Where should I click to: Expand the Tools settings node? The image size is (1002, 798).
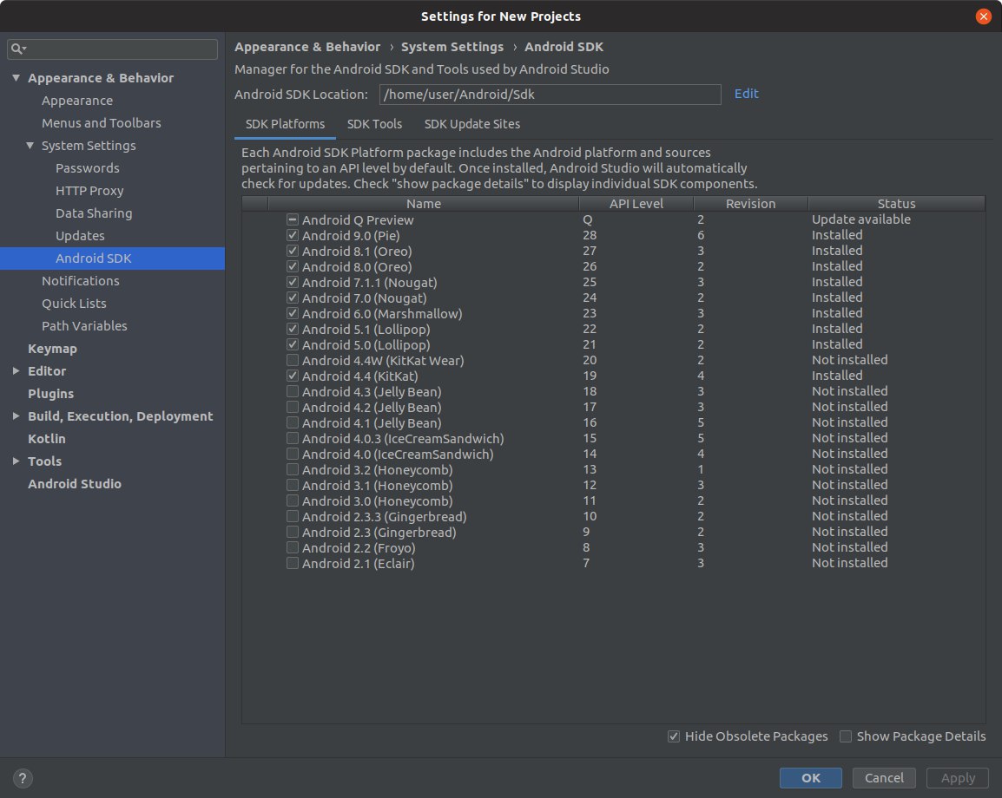pos(16,461)
